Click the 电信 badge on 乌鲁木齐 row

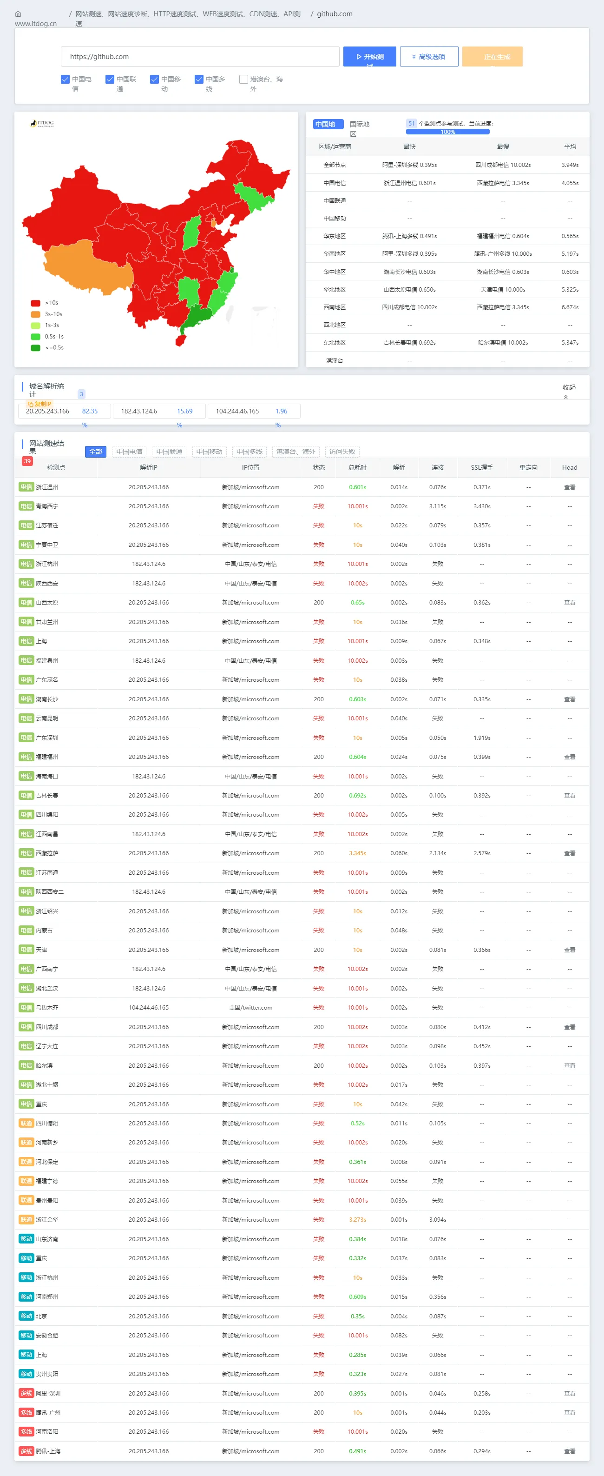(x=26, y=1007)
